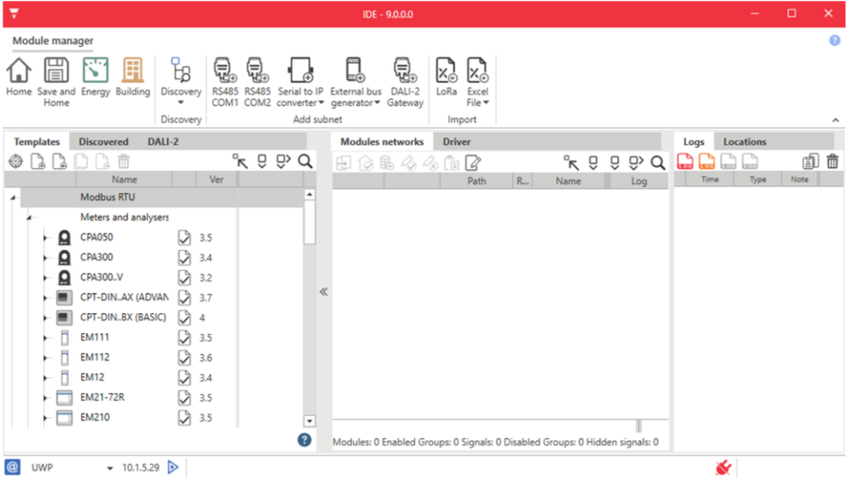Image resolution: width=852 pixels, height=480 pixels.
Task: Collapse the Modbus RTU tree node
Action: (x=13, y=197)
